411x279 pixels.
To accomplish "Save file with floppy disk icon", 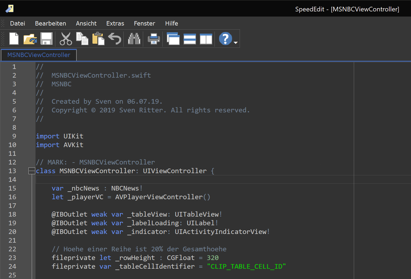I will (x=47, y=39).
